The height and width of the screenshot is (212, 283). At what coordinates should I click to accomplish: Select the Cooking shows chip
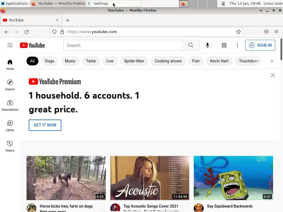(168, 61)
